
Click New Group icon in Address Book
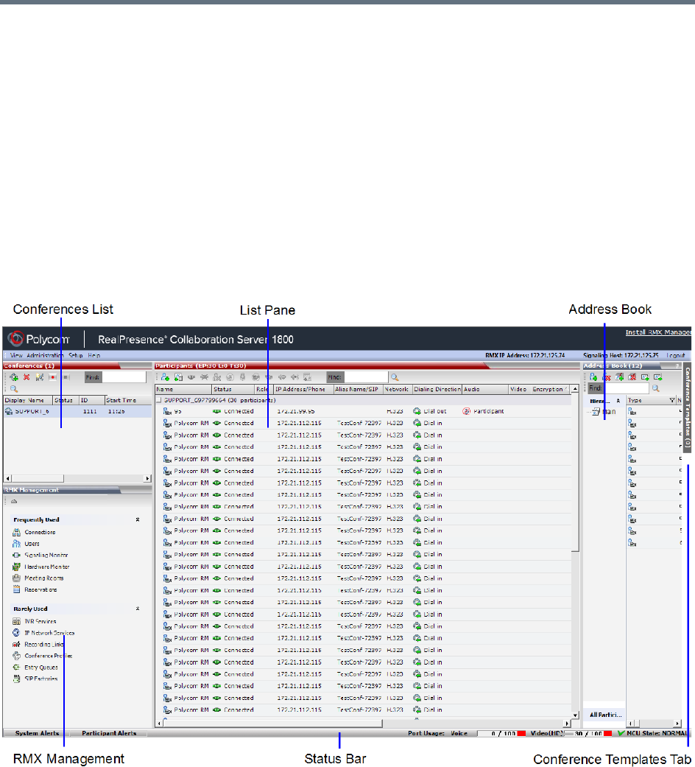(619, 377)
